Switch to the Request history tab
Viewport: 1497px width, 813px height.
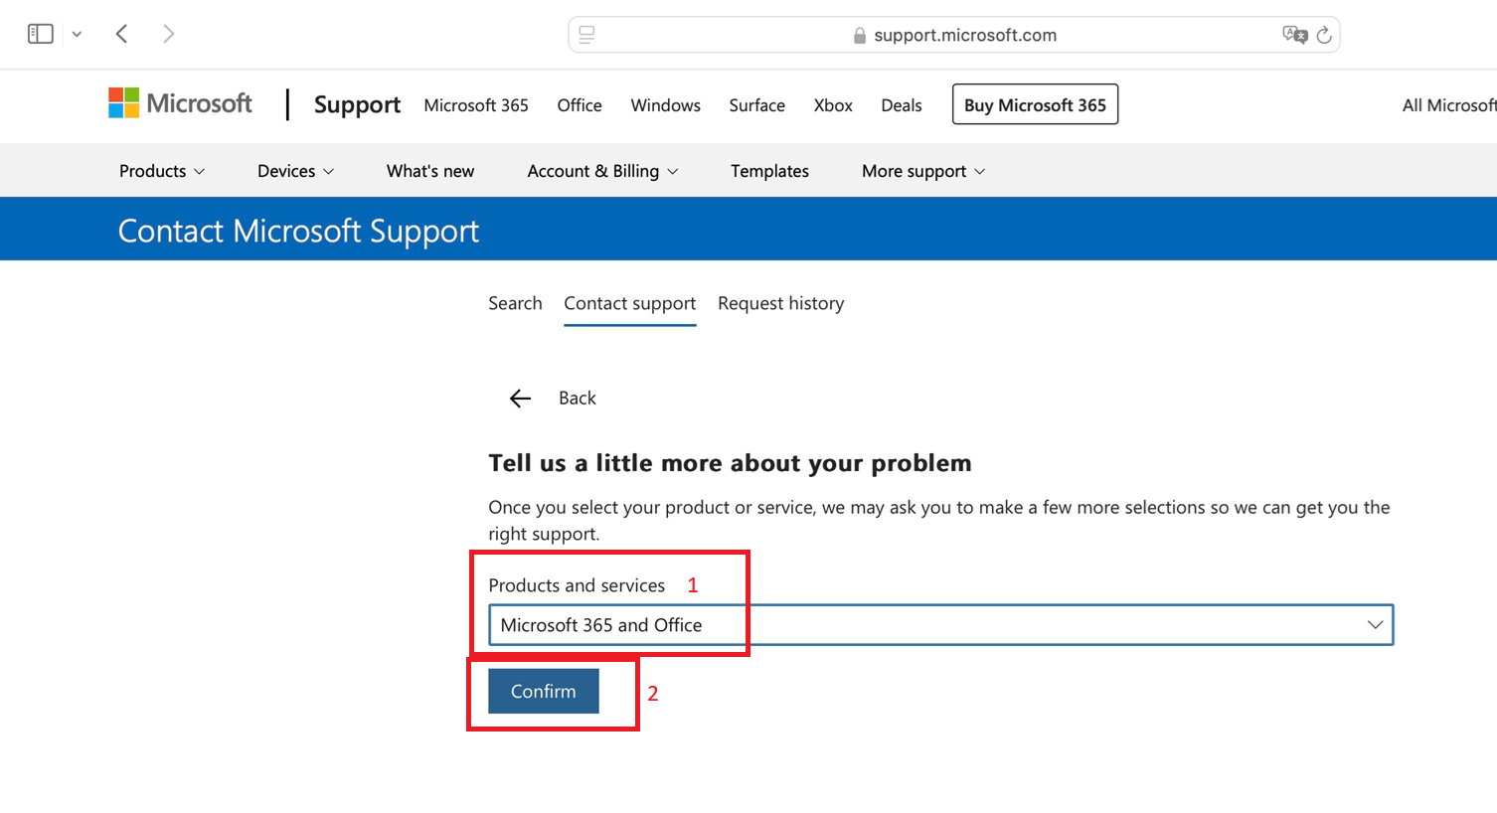pos(780,303)
